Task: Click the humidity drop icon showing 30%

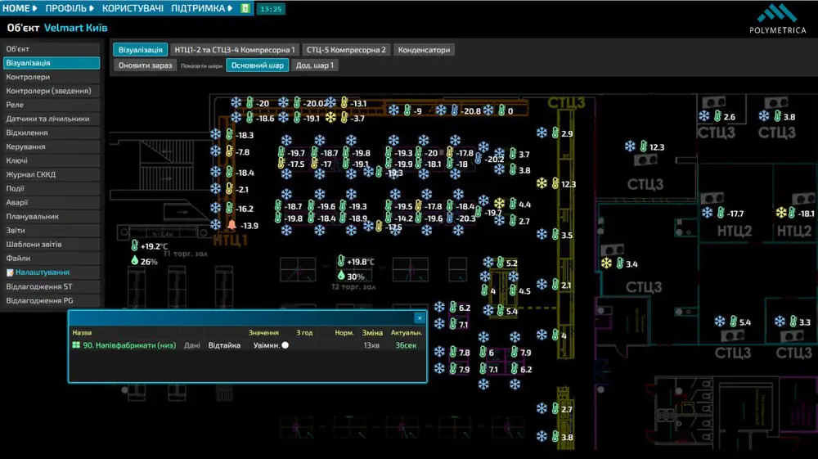Action: 340,276
